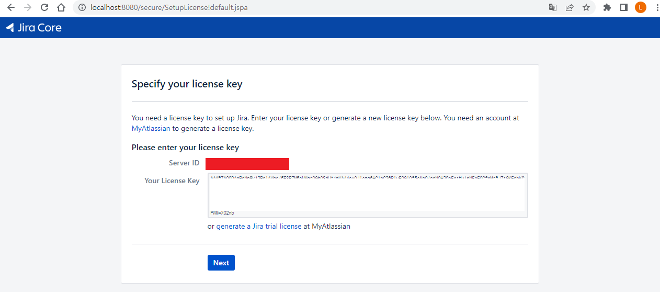Screen dimensions: 660x292
Task: Select the Specify your license key heading
Action: tap(187, 84)
